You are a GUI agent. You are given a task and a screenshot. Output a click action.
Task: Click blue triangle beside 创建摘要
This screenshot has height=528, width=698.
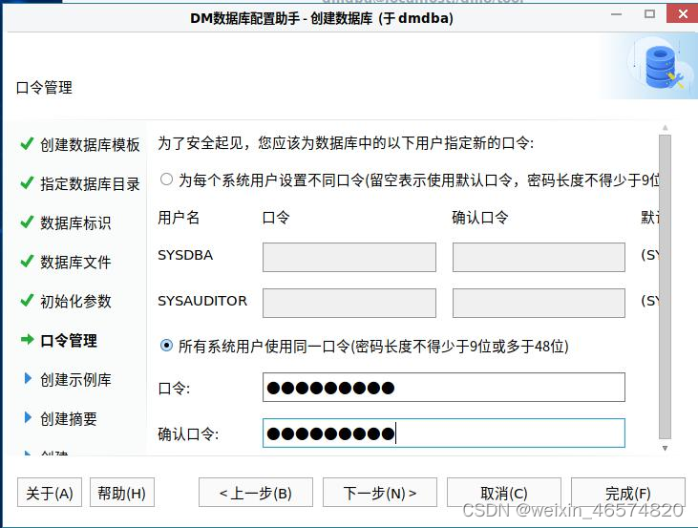click(28, 417)
